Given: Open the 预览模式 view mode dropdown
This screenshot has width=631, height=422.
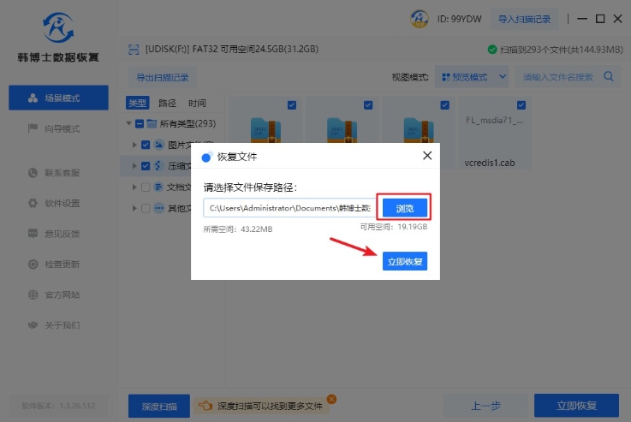Looking at the screenshot, I should click(471, 77).
